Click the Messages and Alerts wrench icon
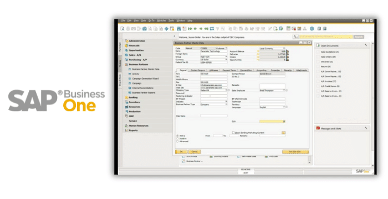The height and width of the screenshot is (199, 388). (366, 128)
